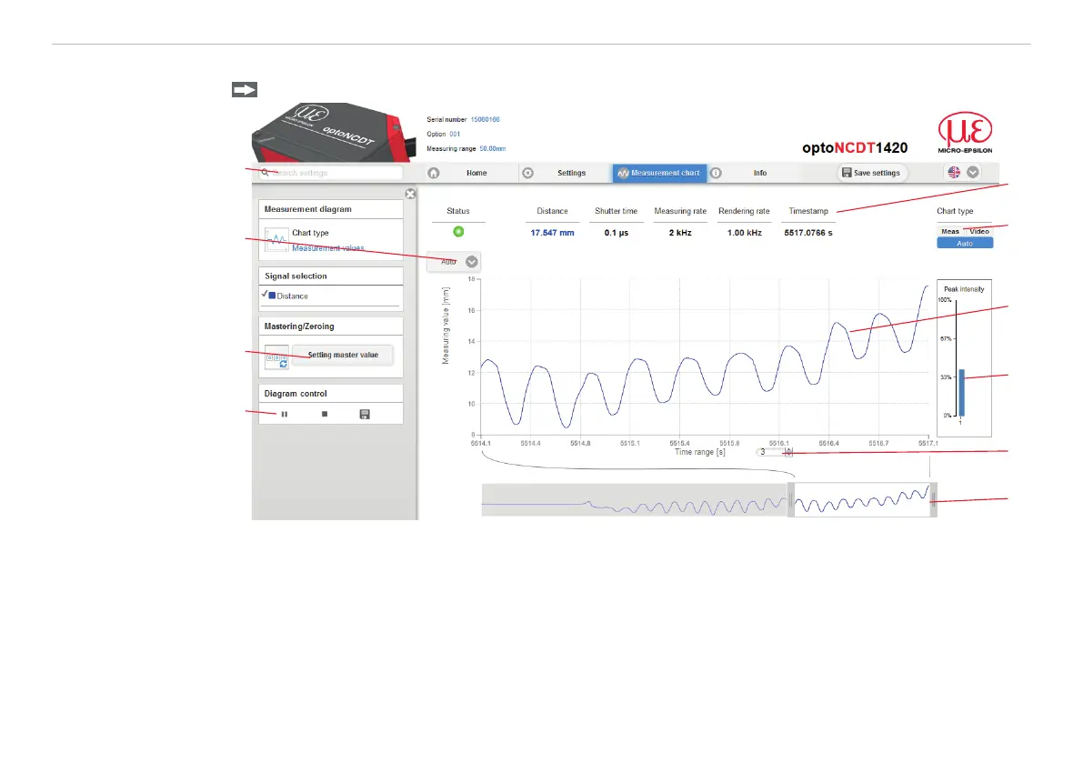
Task: Click the Chart type waveform icon
Action: [x=276, y=239]
